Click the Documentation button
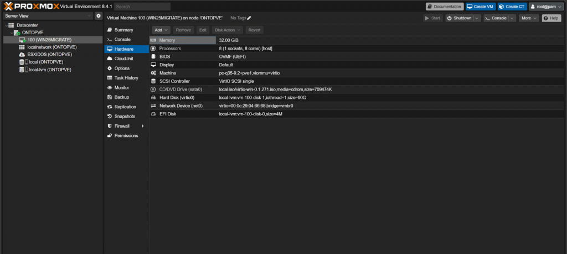This screenshot has width=567, height=254. (445, 7)
